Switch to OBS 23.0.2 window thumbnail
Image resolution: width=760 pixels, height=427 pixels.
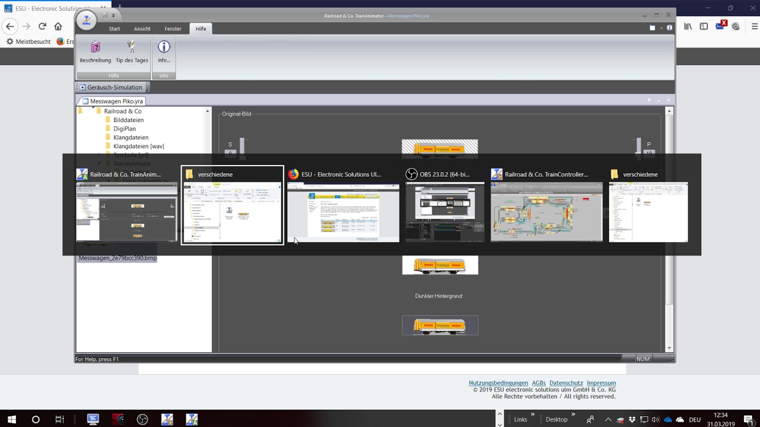(445, 205)
